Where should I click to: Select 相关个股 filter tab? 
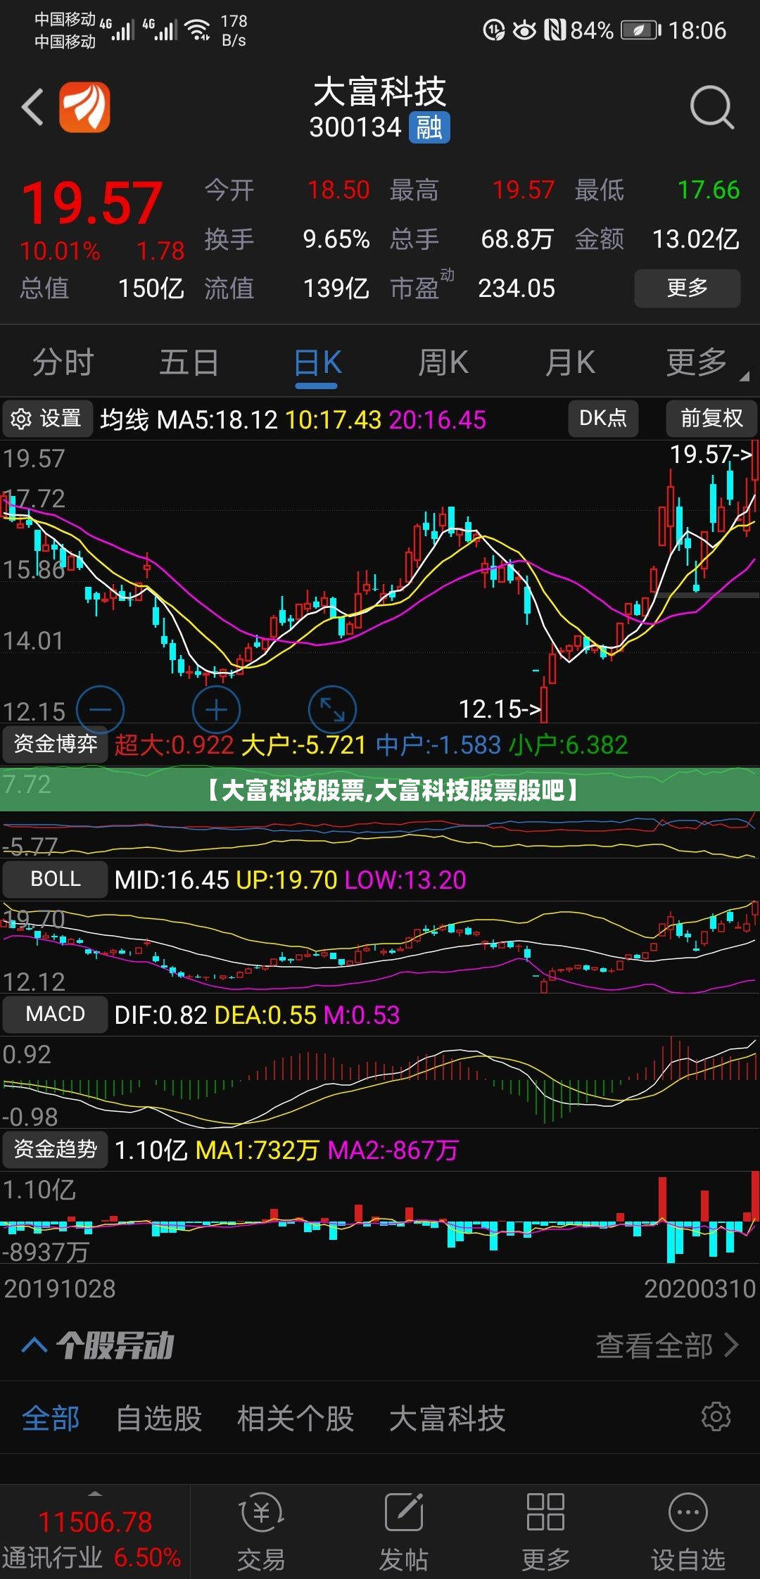coord(296,1418)
